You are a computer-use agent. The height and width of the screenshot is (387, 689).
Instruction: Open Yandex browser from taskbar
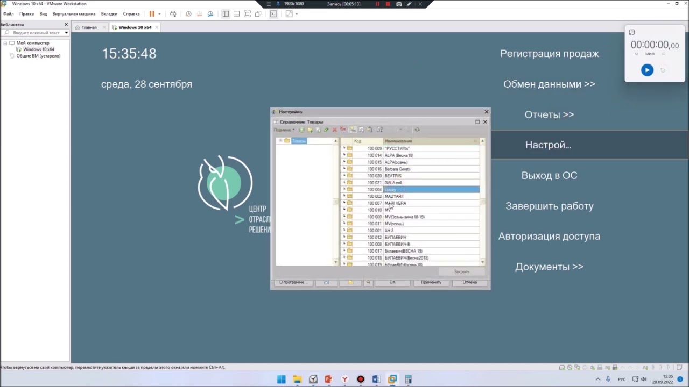coord(344,379)
